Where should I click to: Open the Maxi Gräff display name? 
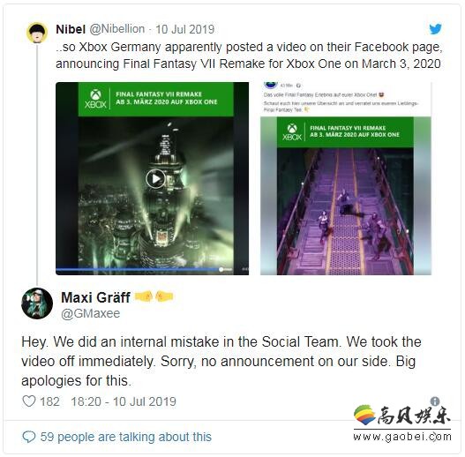[95, 297]
